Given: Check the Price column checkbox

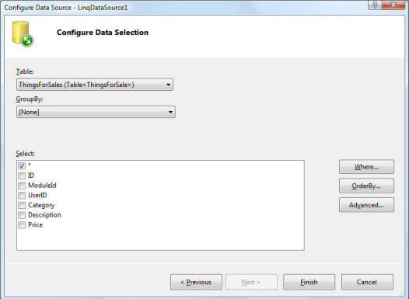Looking at the screenshot, I should [22, 225].
